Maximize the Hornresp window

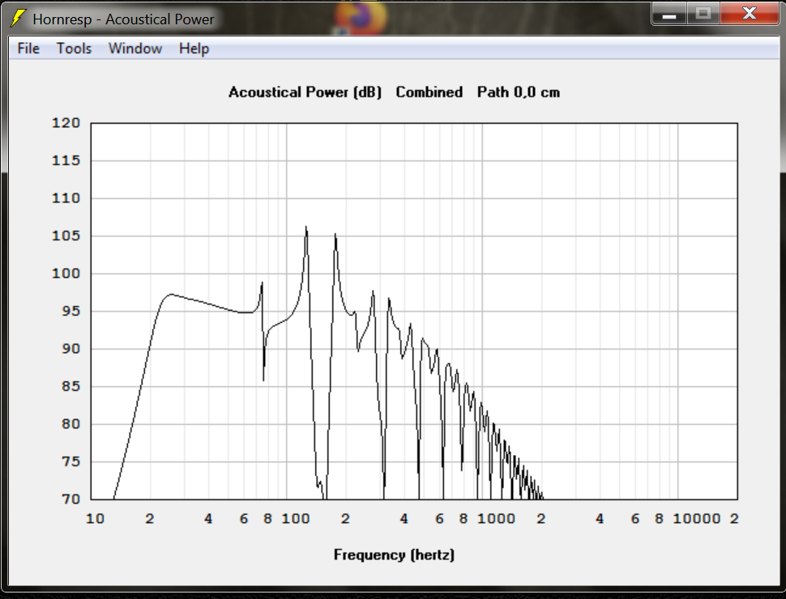click(703, 14)
